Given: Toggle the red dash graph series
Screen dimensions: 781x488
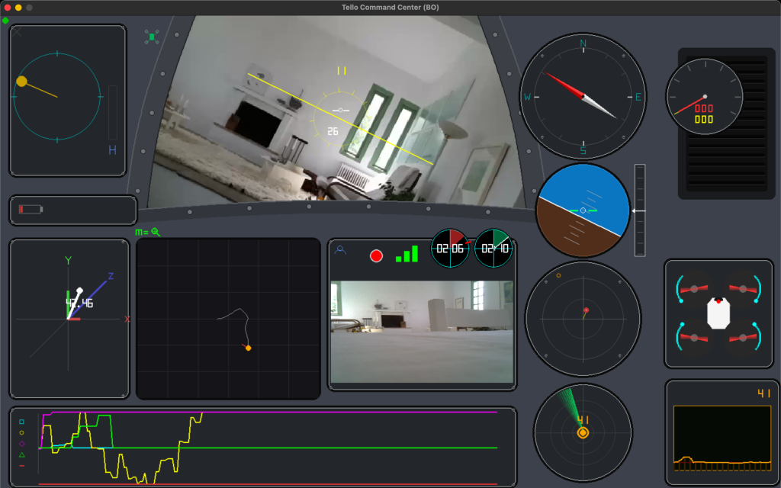Looking at the screenshot, I should point(21,465).
